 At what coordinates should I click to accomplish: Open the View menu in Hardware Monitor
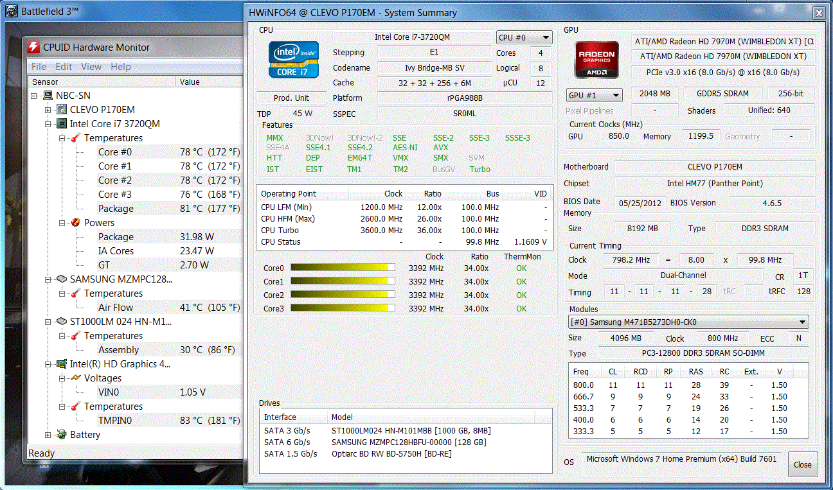point(91,66)
